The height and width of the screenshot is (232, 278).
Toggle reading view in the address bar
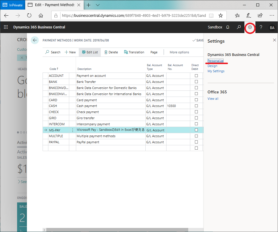pos(211,16)
